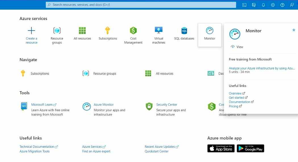This screenshot has height=162, width=298.
Task: Open the Monitor service tile
Action: pyautogui.click(x=210, y=35)
